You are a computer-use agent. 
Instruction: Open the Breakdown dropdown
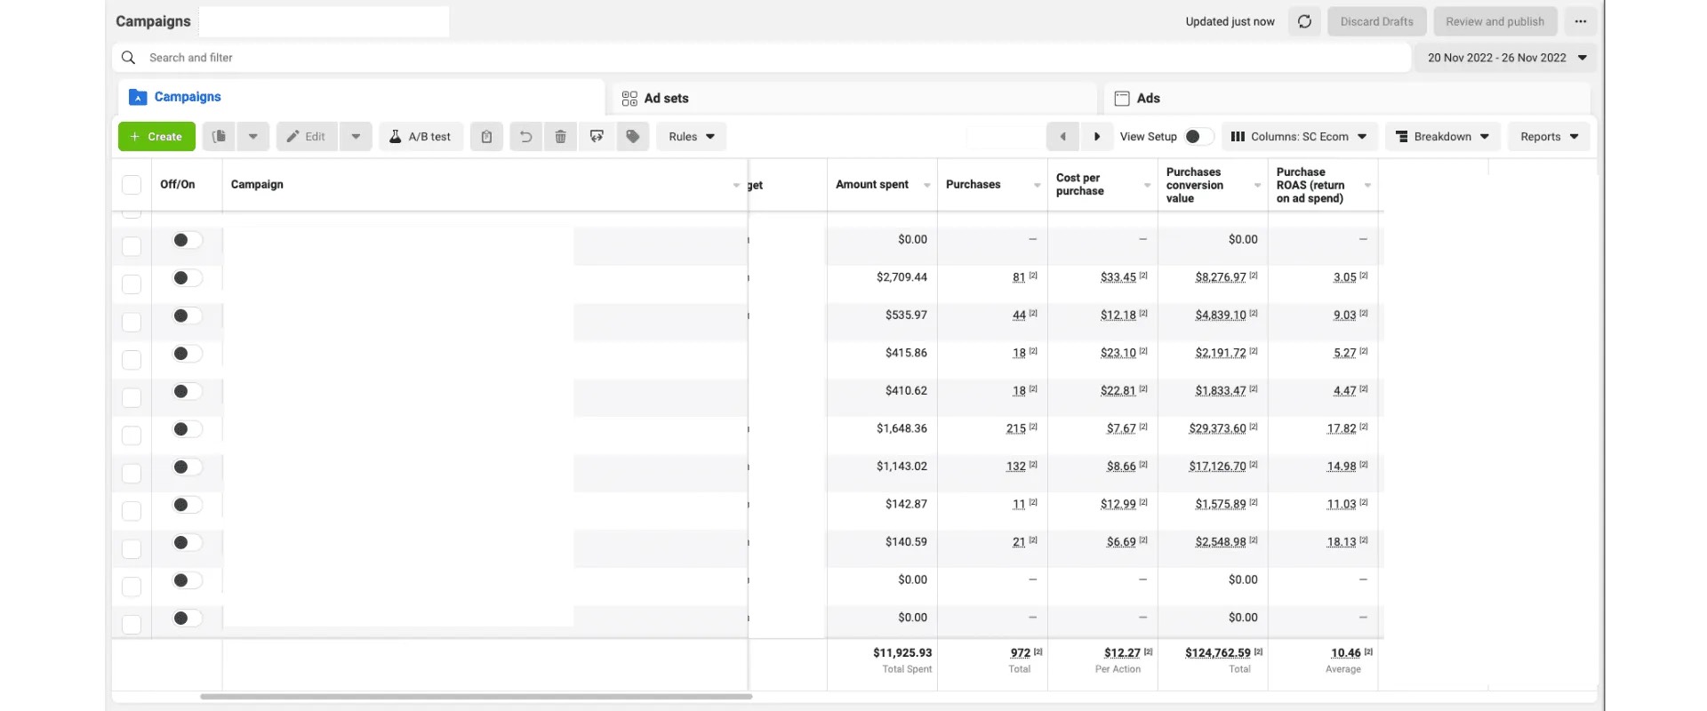pyautogui.click(x=1442, y=137)
